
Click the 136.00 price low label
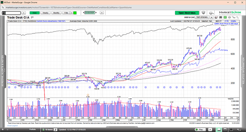(97, 89)
